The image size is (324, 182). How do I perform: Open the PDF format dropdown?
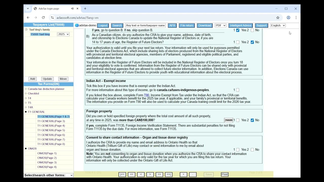click(x=220, y=25)
